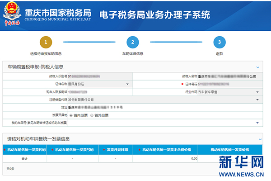Click the 纳税人识别号 input field
271x181 pixels.
(x=100, y=76)
